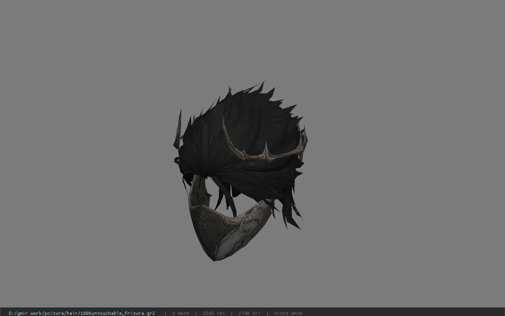
Task: Click the file path 1006untouchable_frizura.gr2 in status bar
Action: pos(82,313)
